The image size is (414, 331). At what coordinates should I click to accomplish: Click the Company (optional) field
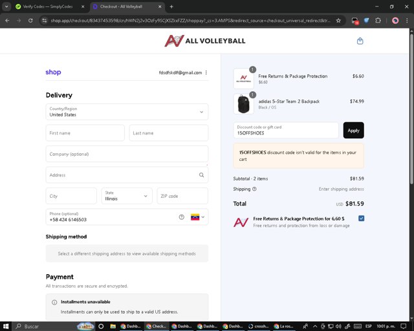[127, 154]
